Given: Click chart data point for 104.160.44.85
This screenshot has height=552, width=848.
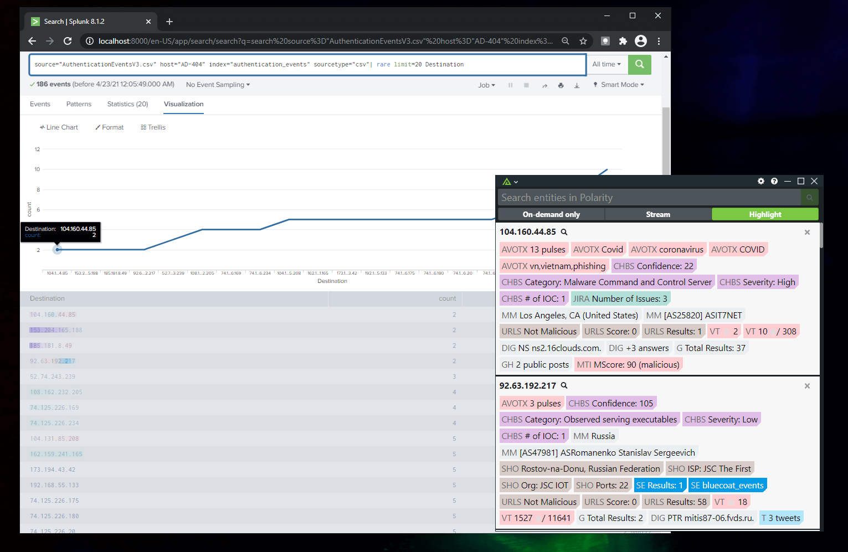Looking at the screenshot, I should pos(57,250).
